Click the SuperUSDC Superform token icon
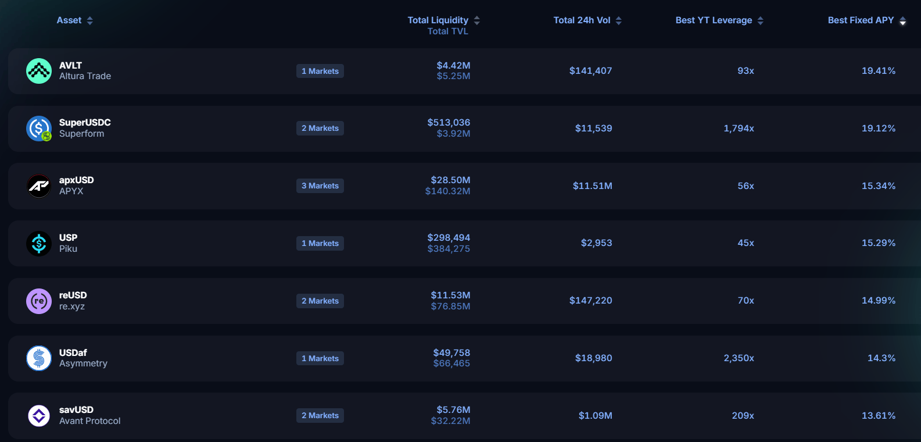The width and height of the screenshot is (921, 442). [x=39, y=129]
